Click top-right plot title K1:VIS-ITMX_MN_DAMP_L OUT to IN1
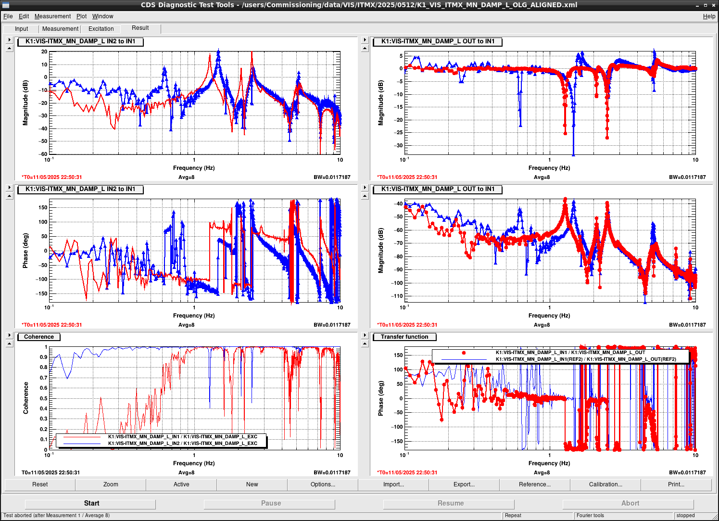Screen dimensions: 719x521 [438, 41]
